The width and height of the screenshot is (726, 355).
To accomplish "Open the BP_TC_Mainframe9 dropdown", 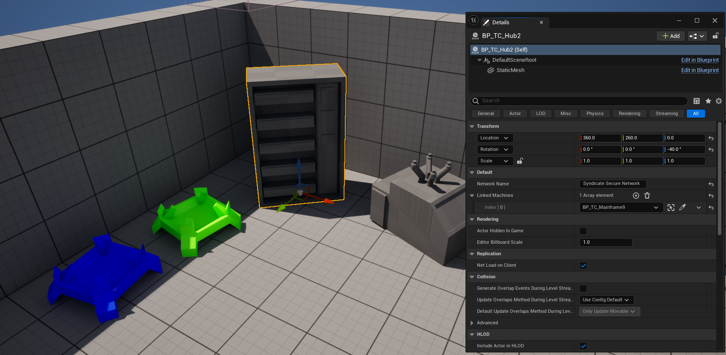I will pyautogui.click(x=620, y=208).
